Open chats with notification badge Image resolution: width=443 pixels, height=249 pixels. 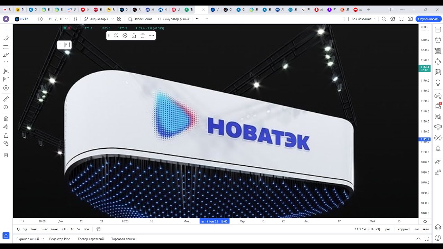(x=438, y=106)
